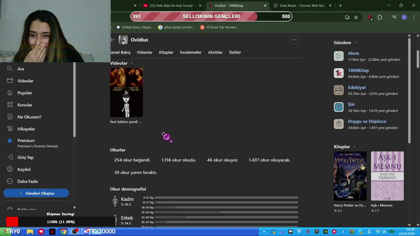Open Konular in the left sidebar
The width and height of the screenshot is (420, 236).
pos(25,105)
